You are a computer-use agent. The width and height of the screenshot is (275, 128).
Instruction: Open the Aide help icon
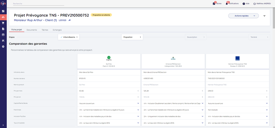244,3
